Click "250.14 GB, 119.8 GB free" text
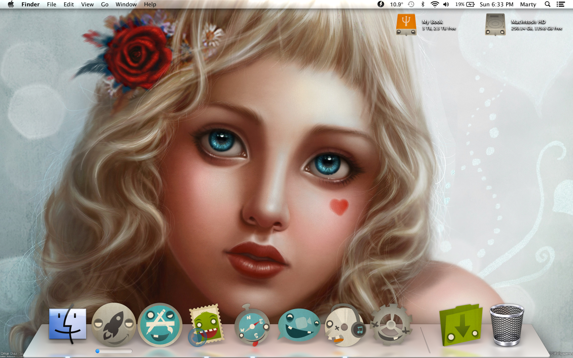This screenshot has width=573, height=358. [537, 28]
